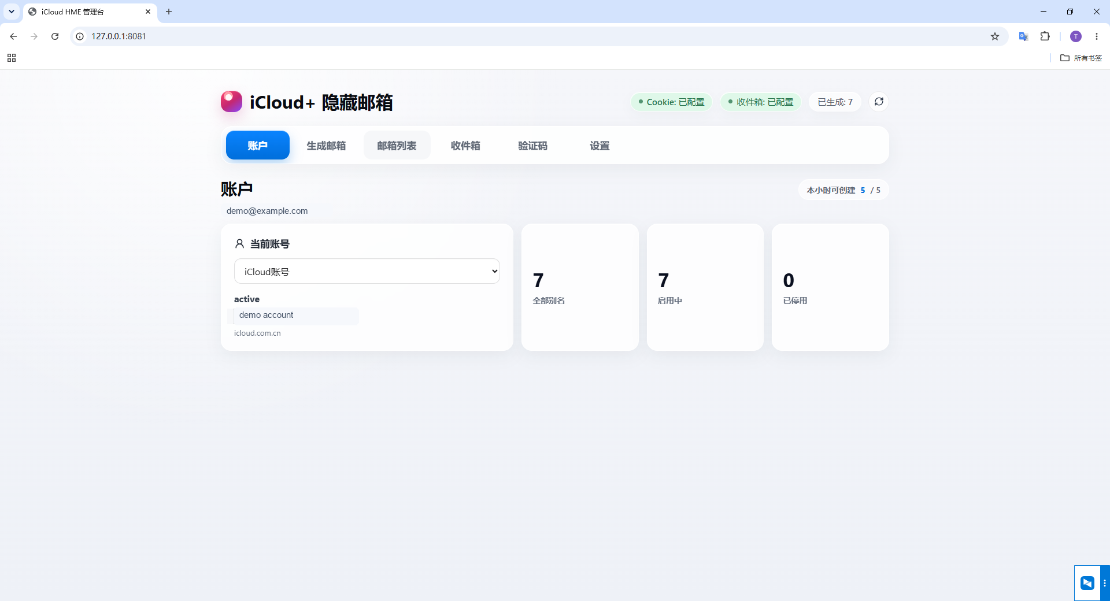This screenshot has height=601, width=1110.
Task: Restore down the browser window
Action: tap(1070, 12)
